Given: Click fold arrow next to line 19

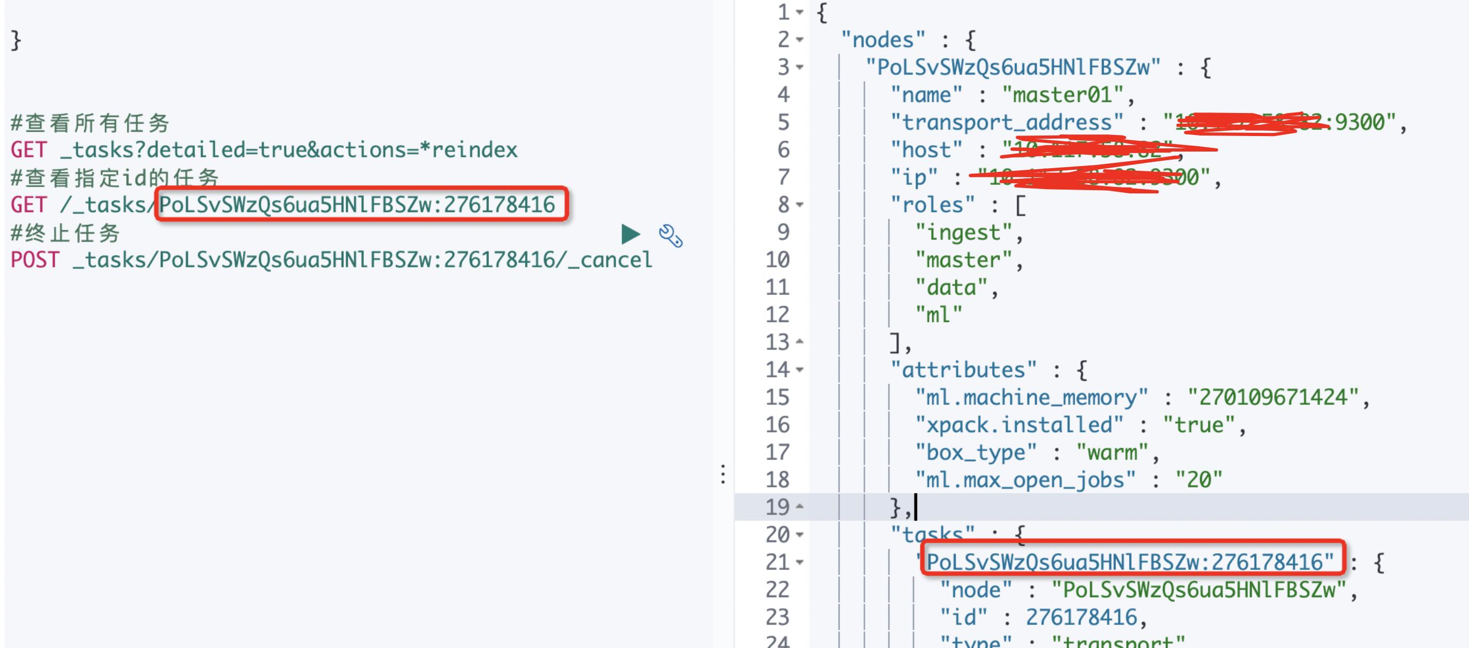Looking at the screenshot, I should (x=799, y=507).
